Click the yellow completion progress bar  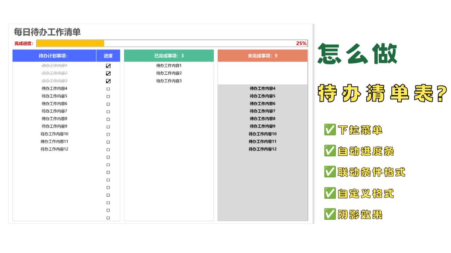pos(70,44)
